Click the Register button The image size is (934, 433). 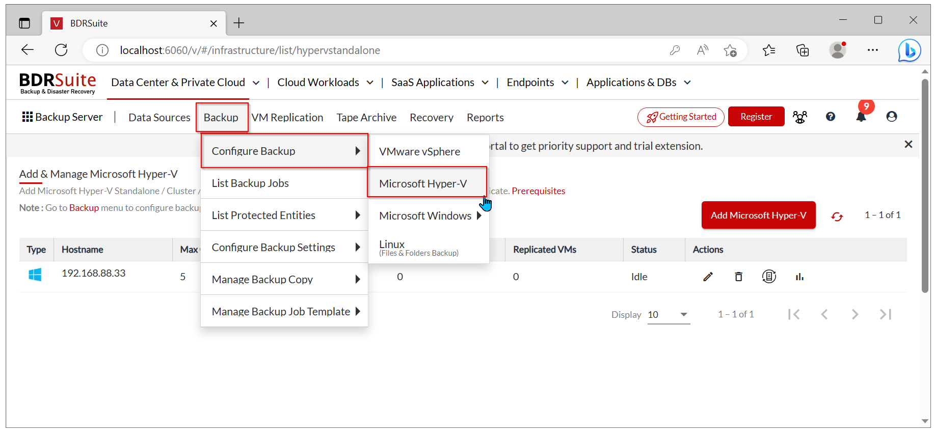[756, 117]
